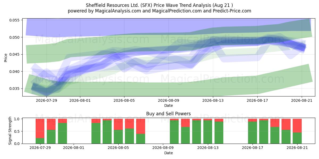Click 2026-08-05 on the price chart axis
The width and height of the screenshot is (319, 159).
click(x=124, y=101)
